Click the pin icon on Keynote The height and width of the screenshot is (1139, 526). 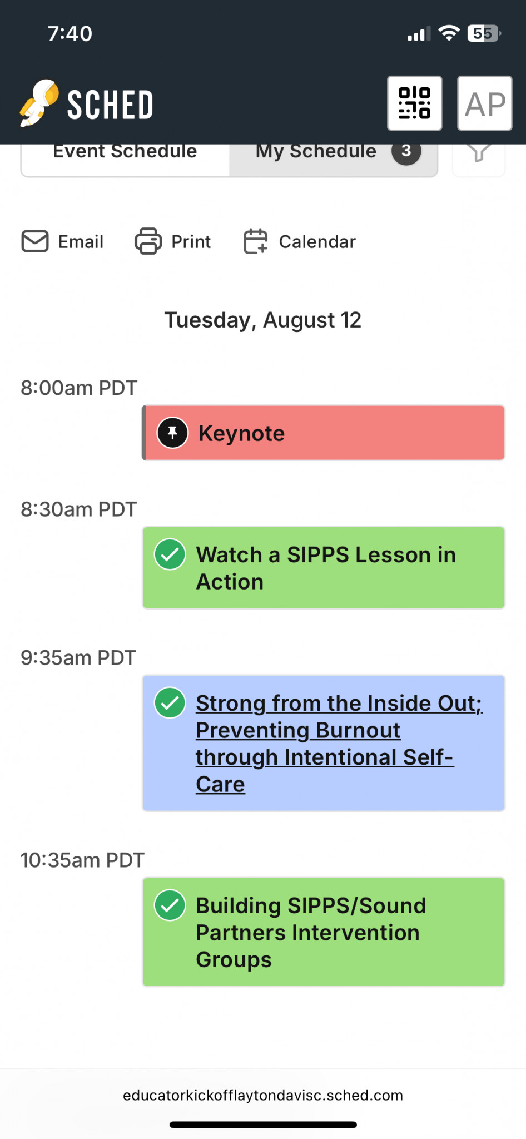coord(173,433)
